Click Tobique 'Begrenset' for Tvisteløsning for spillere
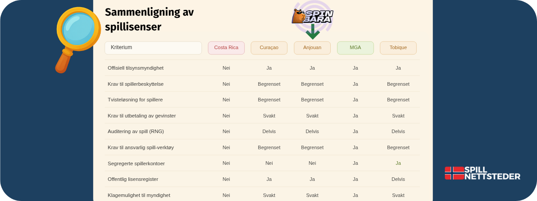The height and width of the screenshot is (201, 537). point(398,100)
